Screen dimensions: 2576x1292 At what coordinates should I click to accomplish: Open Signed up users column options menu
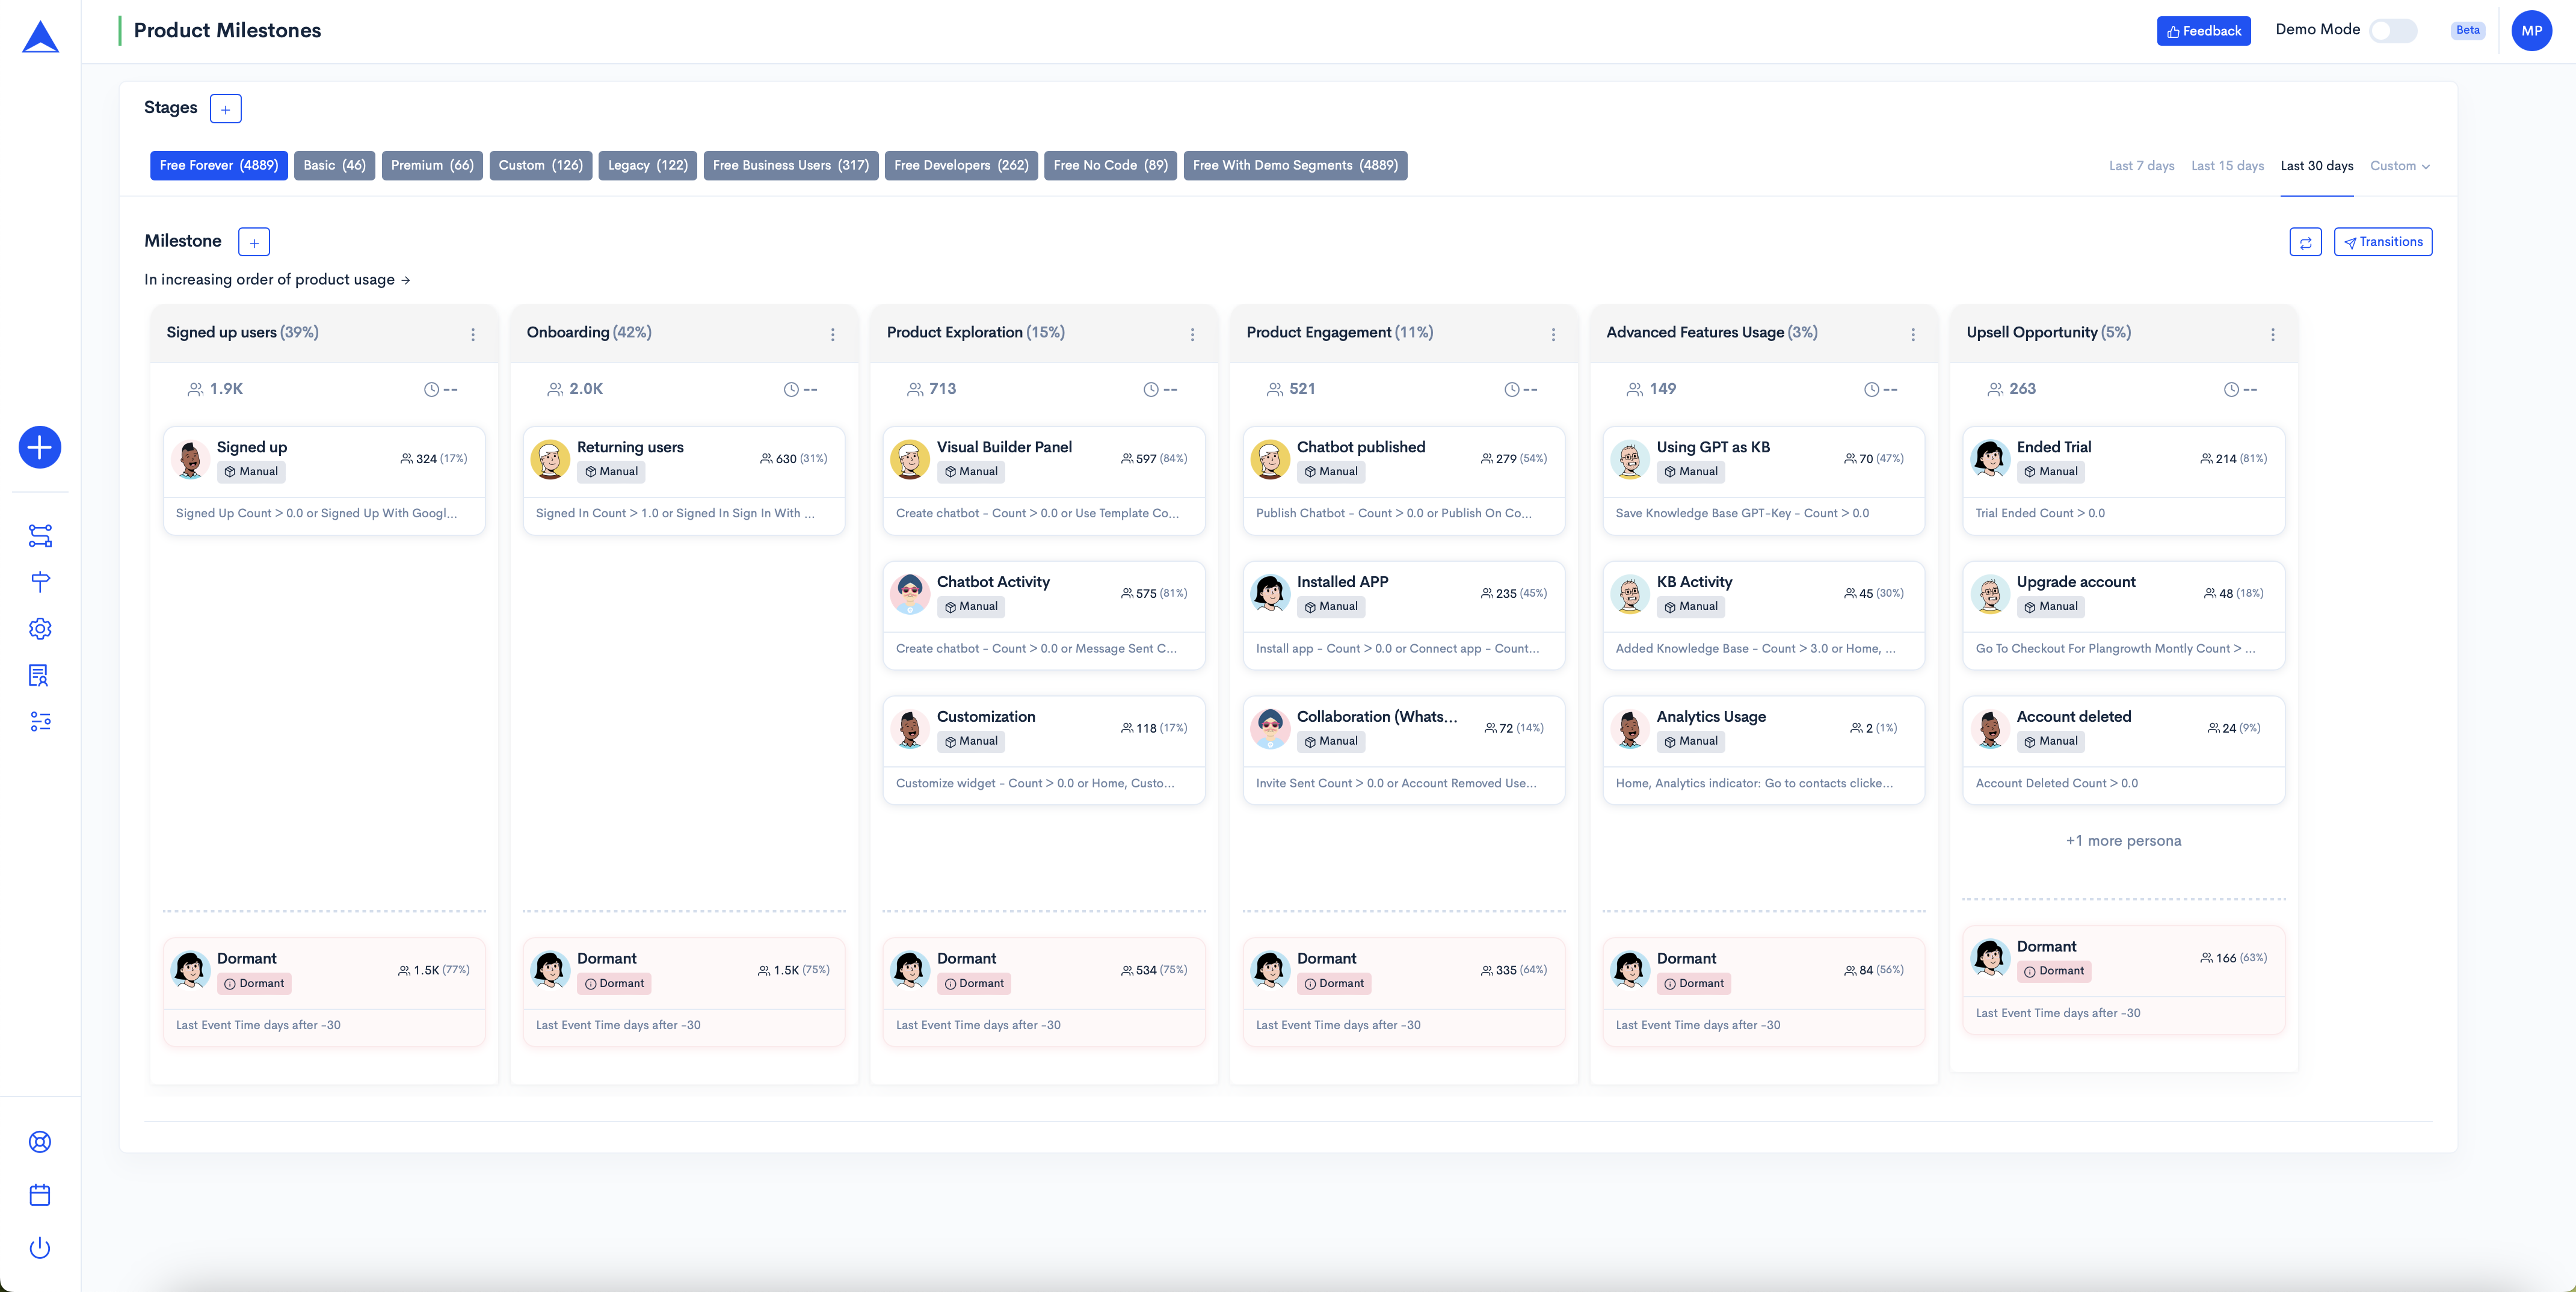click(x=473, y=334)
